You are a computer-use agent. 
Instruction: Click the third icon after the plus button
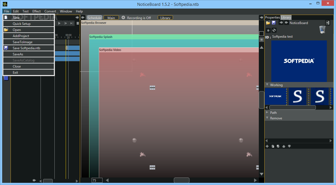(x=278, y=146)
